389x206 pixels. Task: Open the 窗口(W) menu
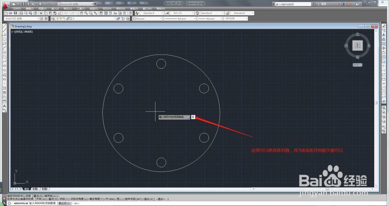[x=147, y=9]
